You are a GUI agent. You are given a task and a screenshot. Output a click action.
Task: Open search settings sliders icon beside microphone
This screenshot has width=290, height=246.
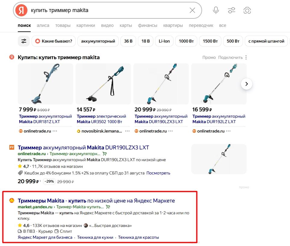point(232,10)
